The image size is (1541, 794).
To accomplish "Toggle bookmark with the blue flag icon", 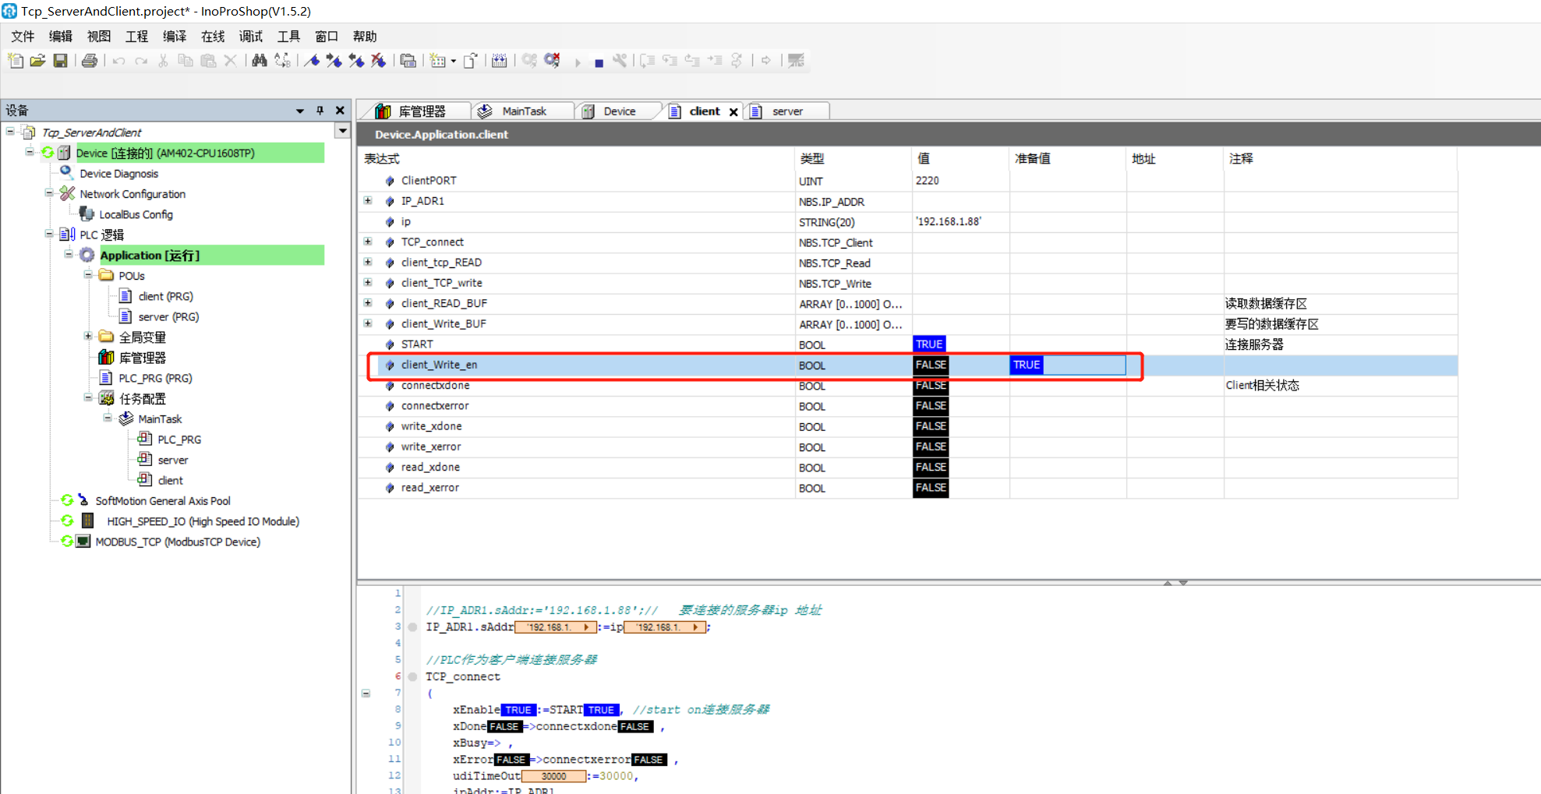I will pyautogui.click(x=312, y=61).
